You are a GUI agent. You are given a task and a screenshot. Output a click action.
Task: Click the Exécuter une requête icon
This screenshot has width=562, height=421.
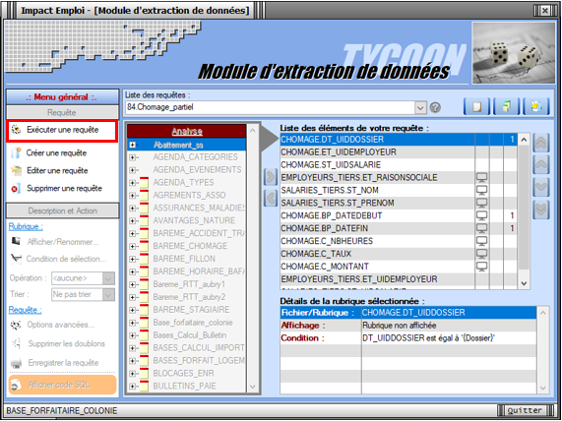click(x=16, y=129)
